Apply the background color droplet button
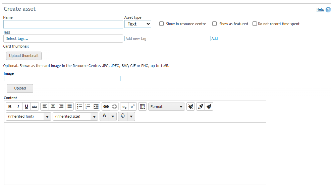This screenshot has height=189, width=335. [x=123, y=116]
